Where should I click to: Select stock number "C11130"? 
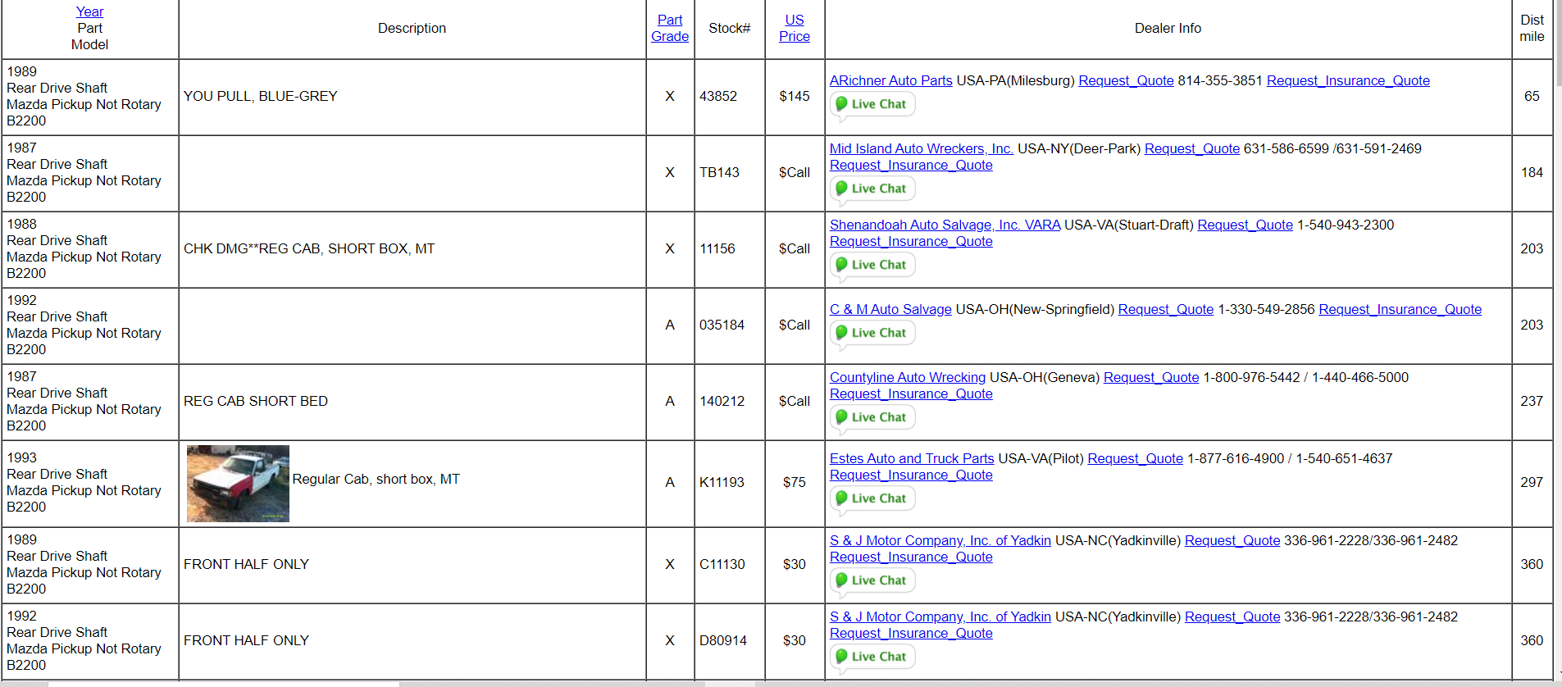[x=722, y=564]
